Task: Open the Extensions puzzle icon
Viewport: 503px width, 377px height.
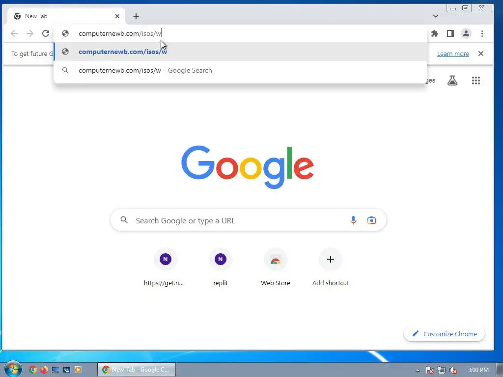Action: pos(434,33)
